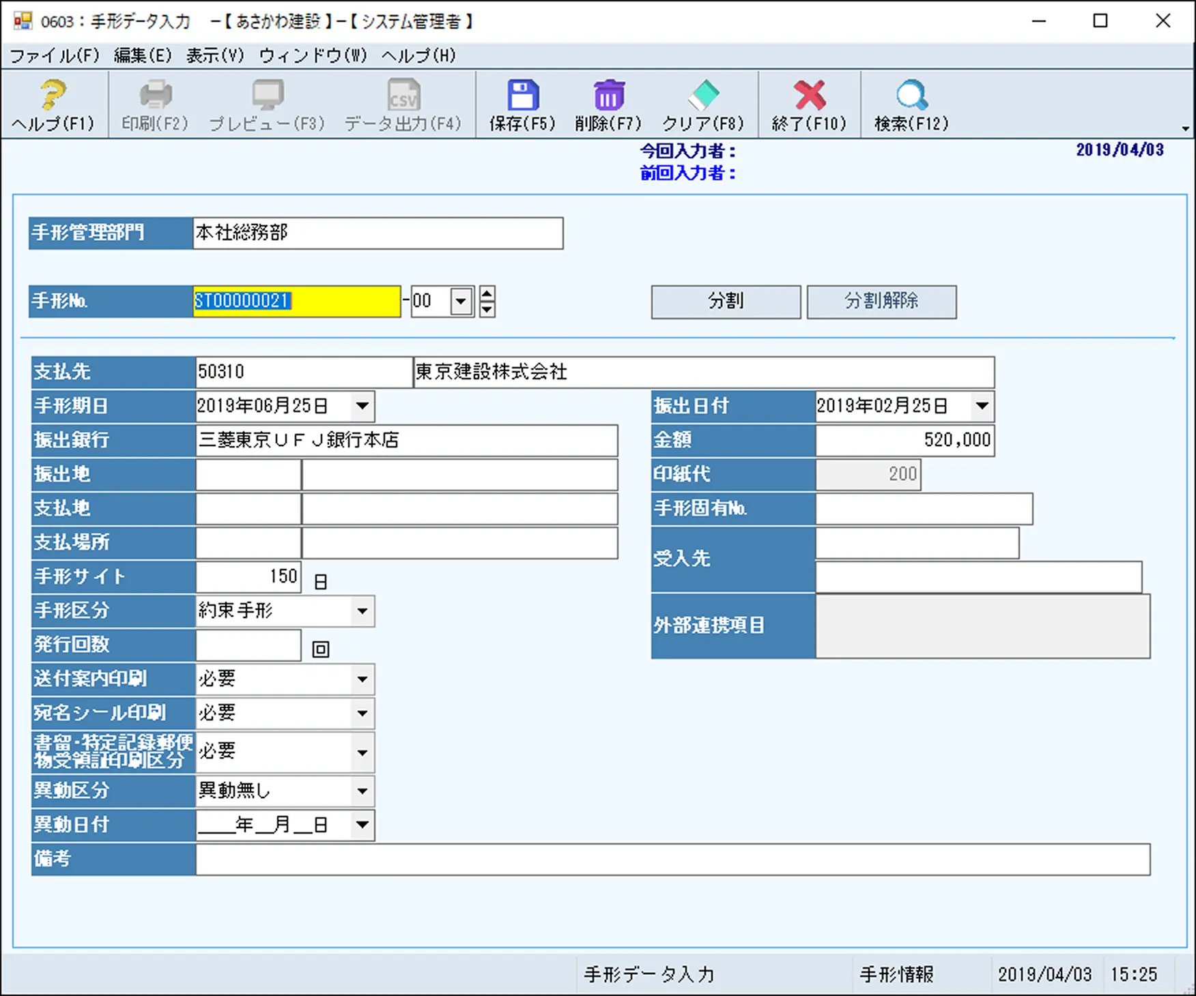Expand the 手形期日 date dropdown
Viewport: 1196px width, 996px height.
coord(362,406)
